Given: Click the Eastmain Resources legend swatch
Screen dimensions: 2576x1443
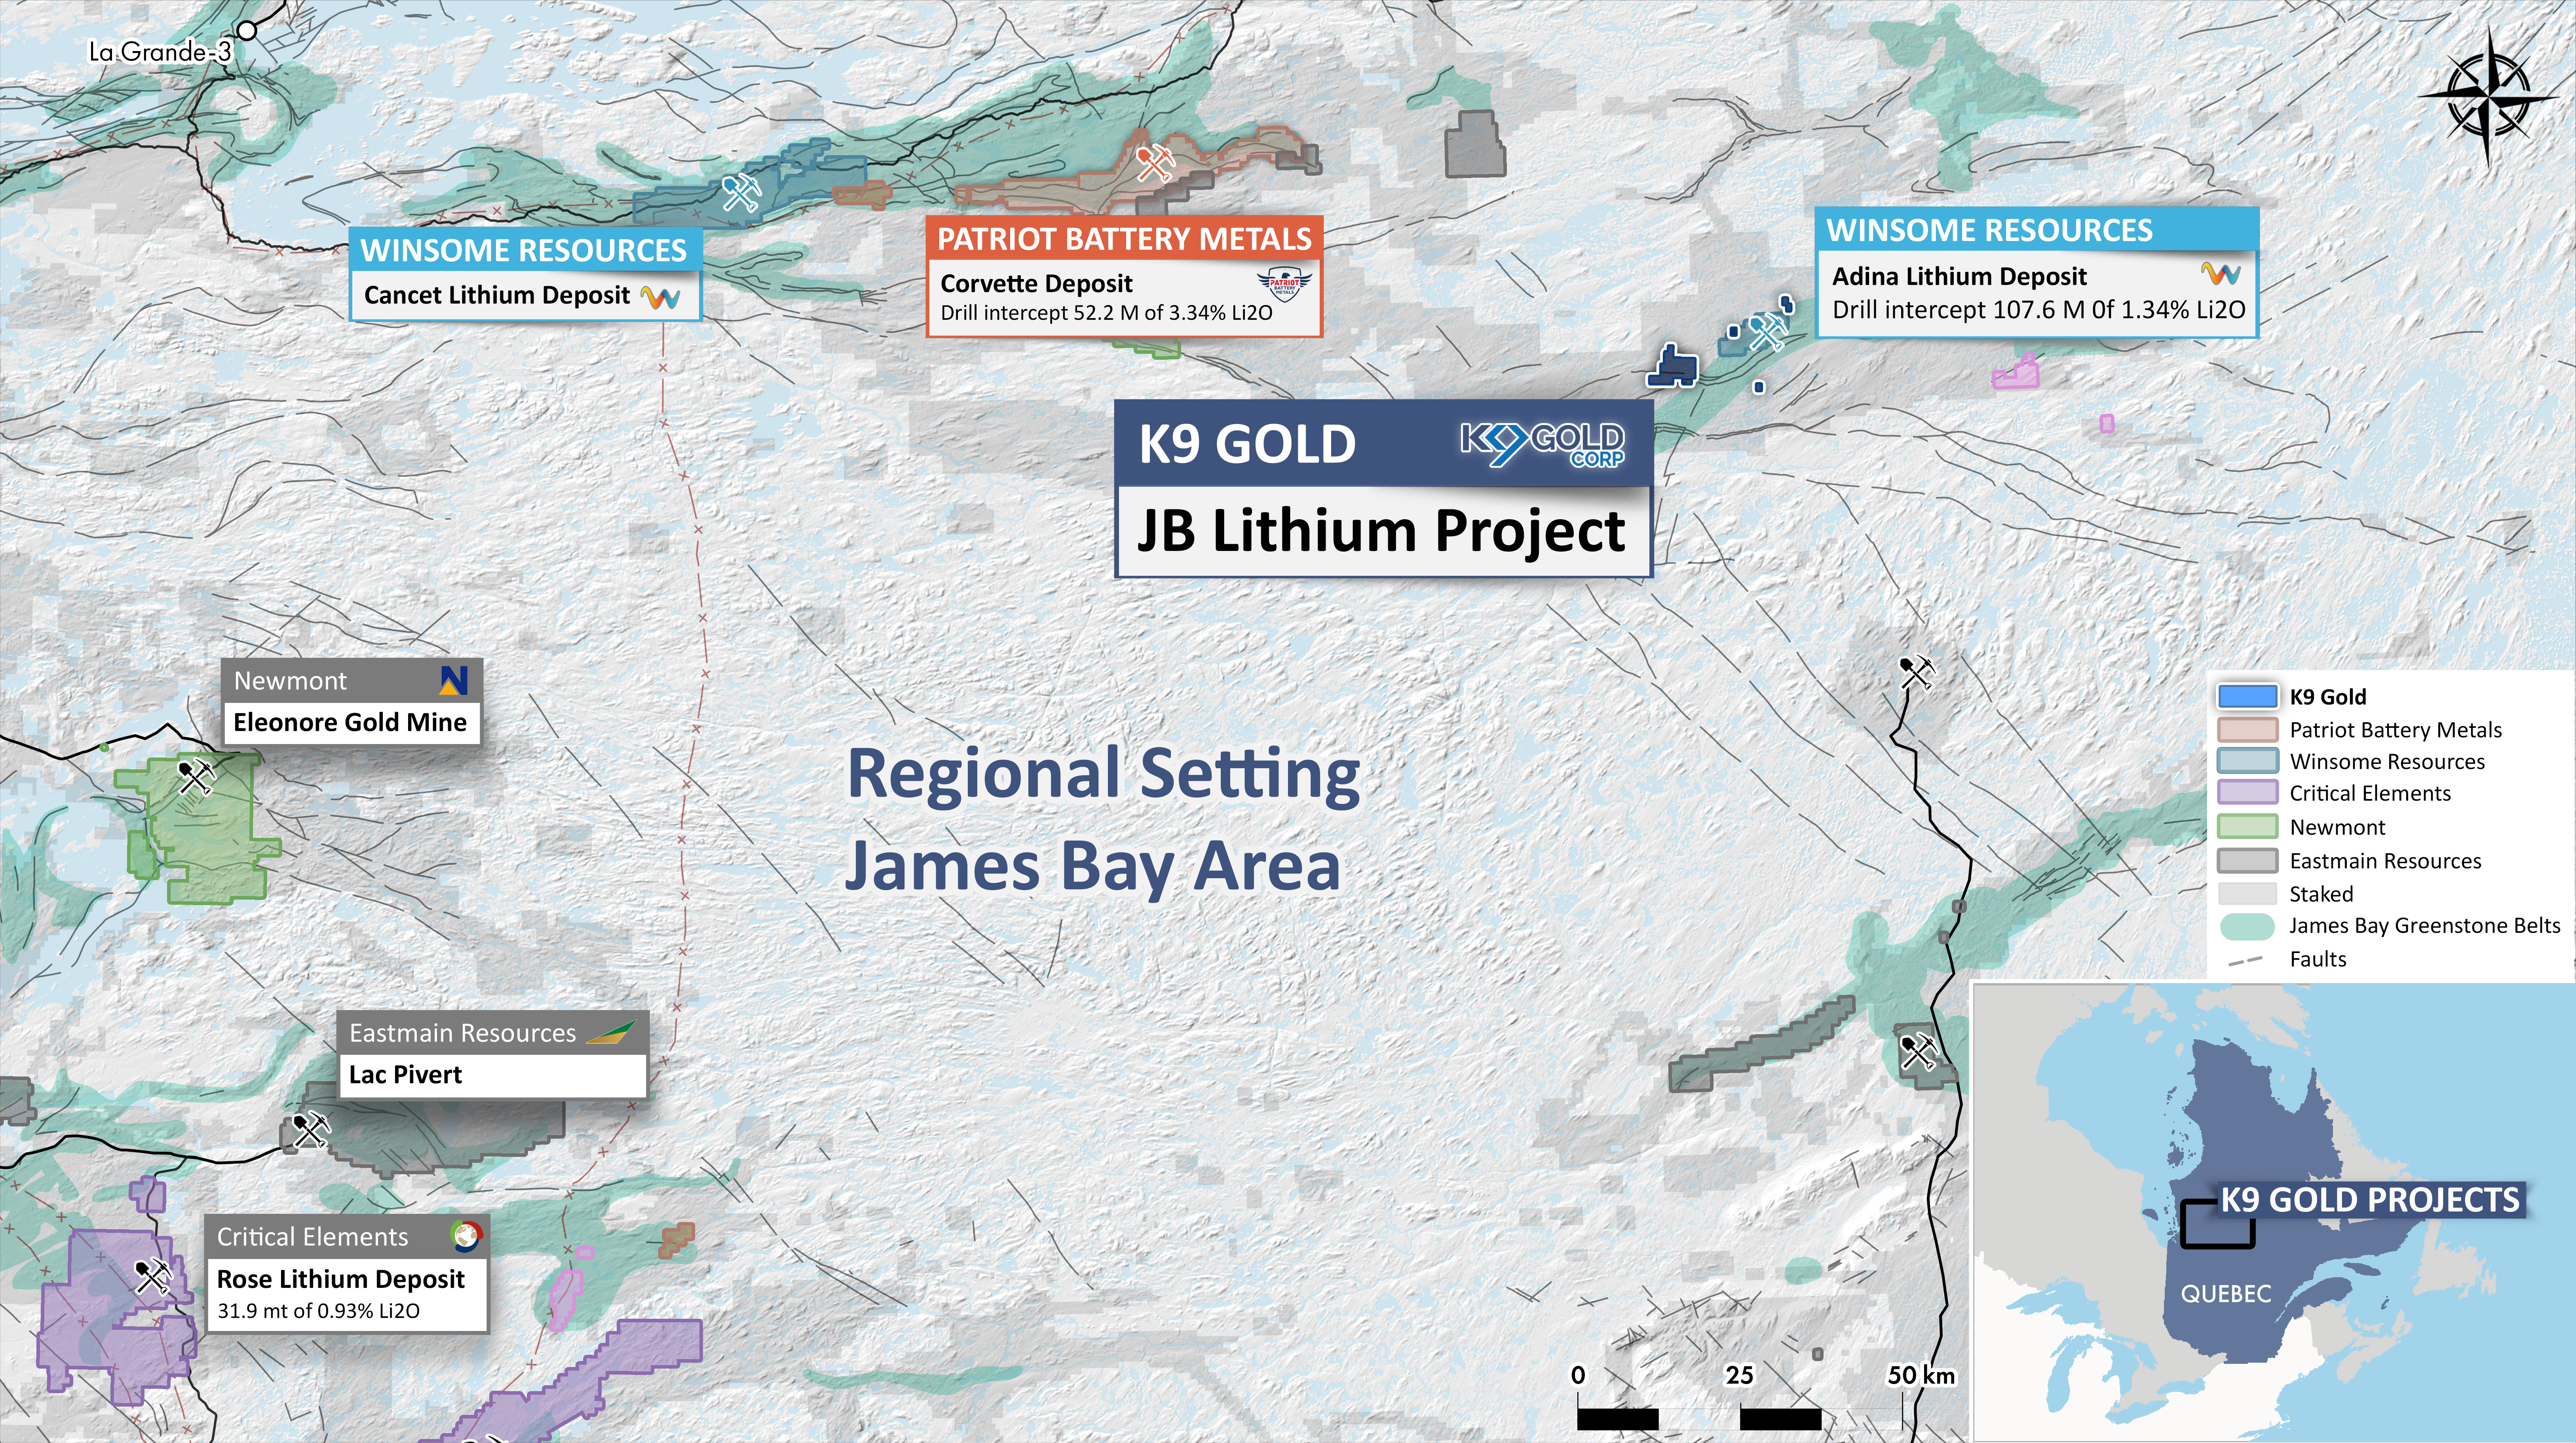Looking at the screenshot, I should 2247,861.
